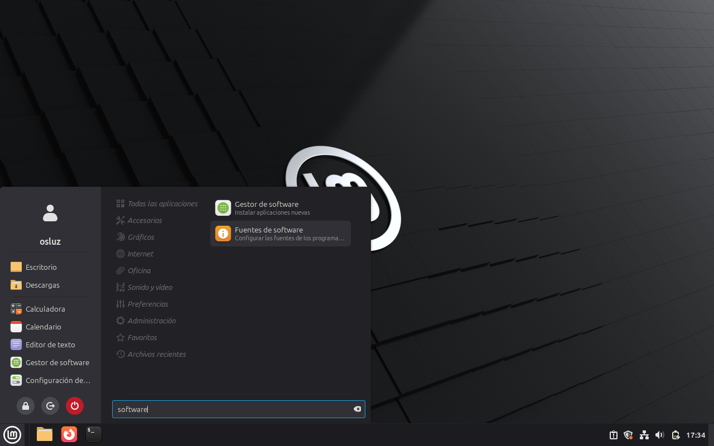The image size is (714, 446).
Task: Select the Gráficos category
Action: tap(135, 237)
